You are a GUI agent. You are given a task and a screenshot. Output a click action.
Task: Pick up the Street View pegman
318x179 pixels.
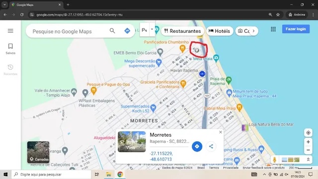(275, 160)
